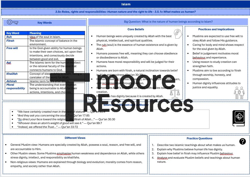Click the black question mark icon
The image size is (250, 177).
243,141
